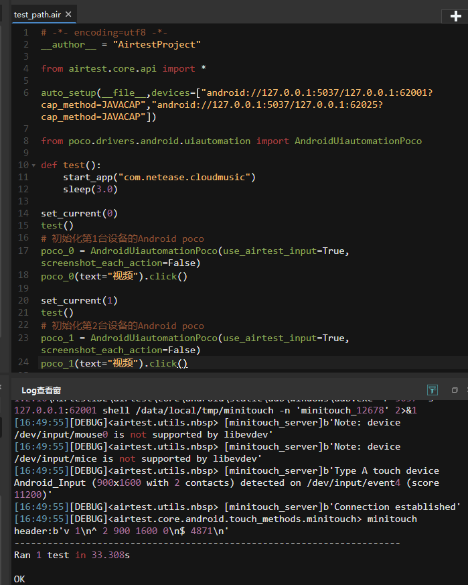
Task: Click the set_current(0) line
Action: pos(80,213)
